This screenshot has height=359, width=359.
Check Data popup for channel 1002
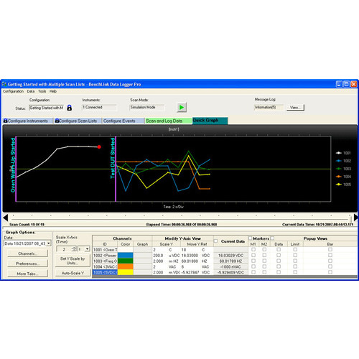279,255
